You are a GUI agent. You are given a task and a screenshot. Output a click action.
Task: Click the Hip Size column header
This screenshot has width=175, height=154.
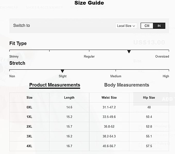click(x=149, y=97)
